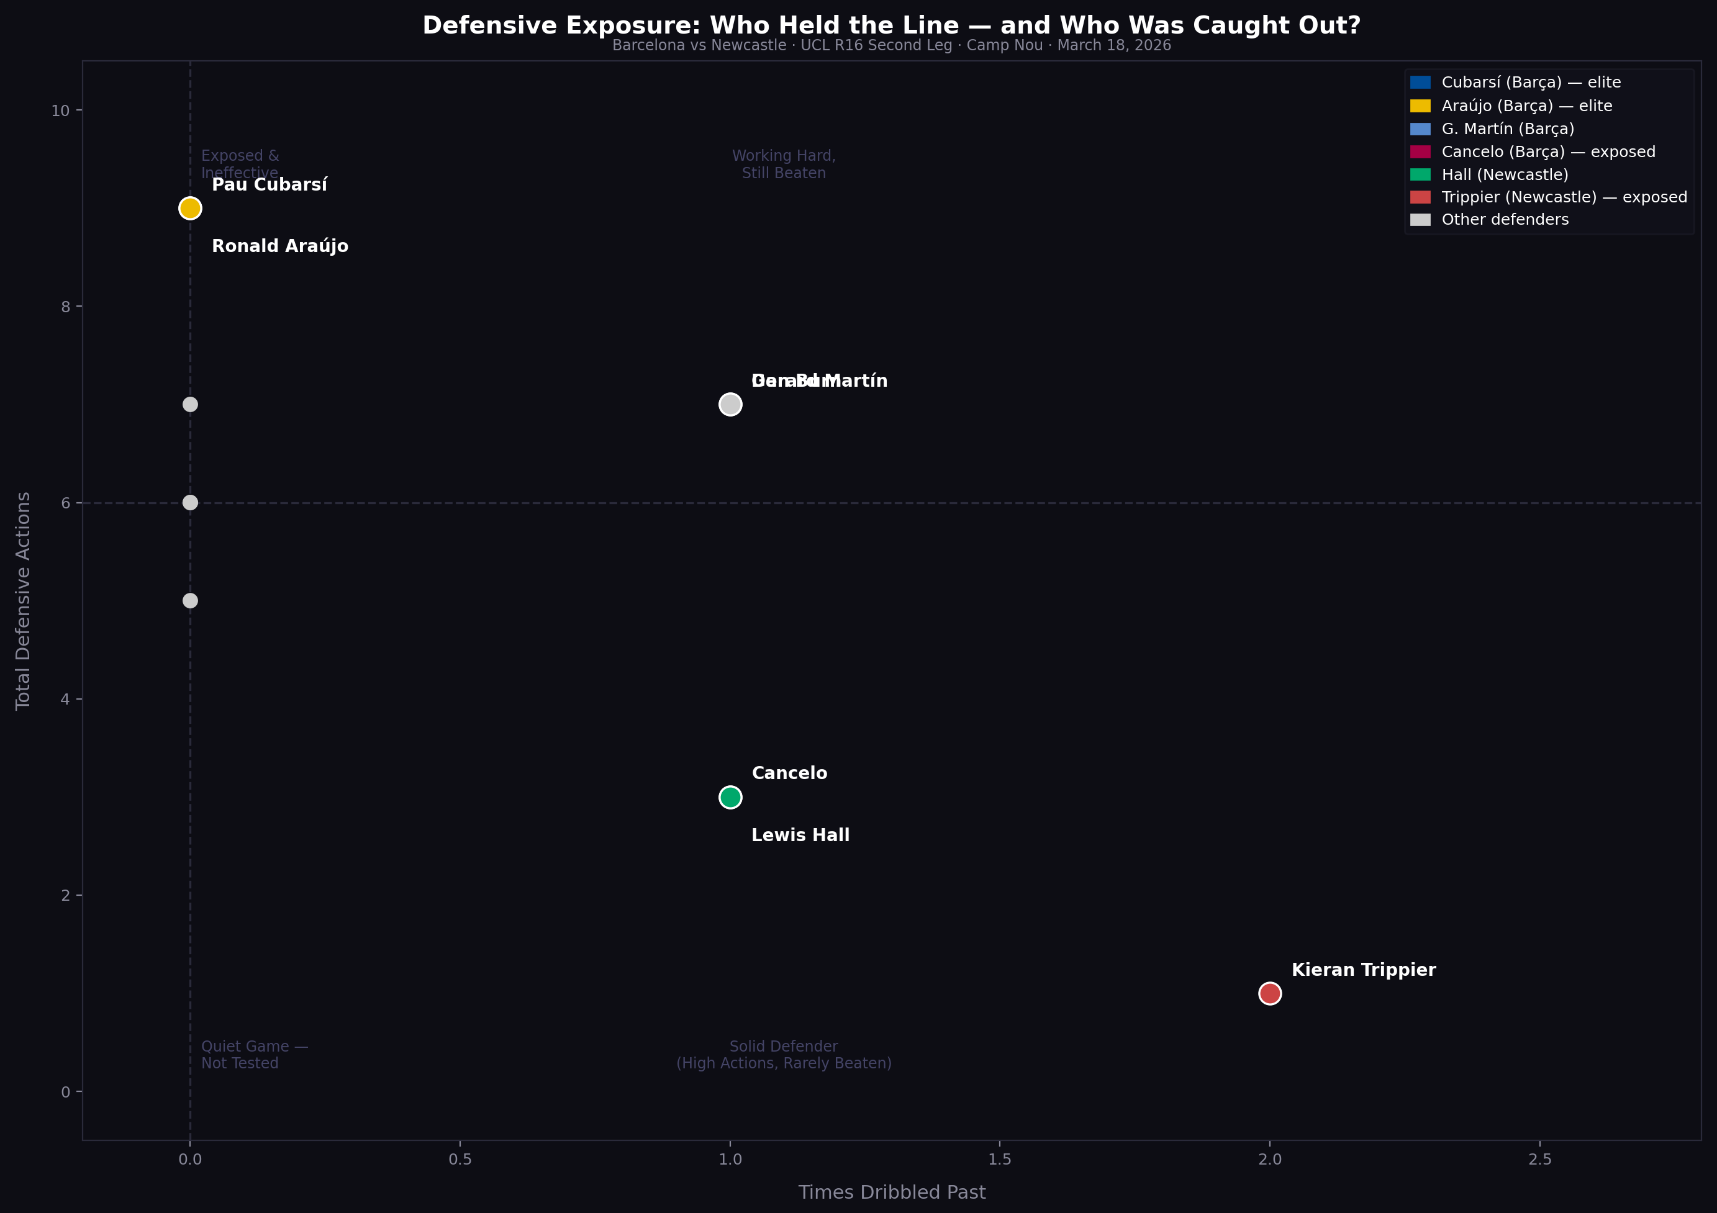Screen dimensions: 1717x1213
Task: Click the Cancelo crimson legend swatch
Action: click(x=1420, y=151)
